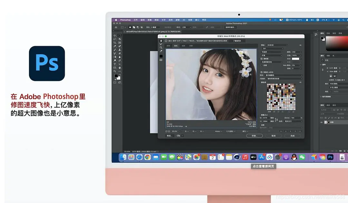Open the 可选择 color reduction dropdown
Viewport: 348px width, 203px height.
point(272,52)
